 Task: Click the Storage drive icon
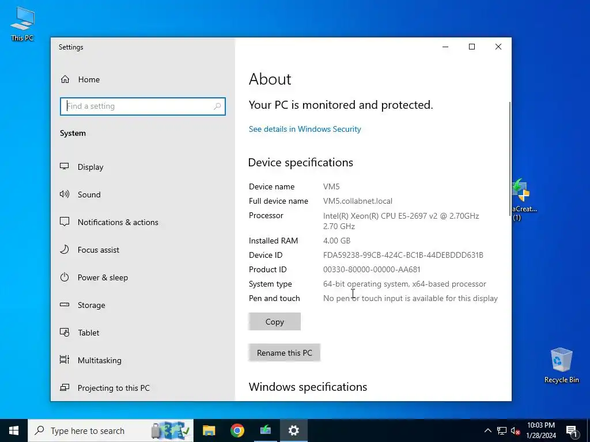[x=65, y=304]
